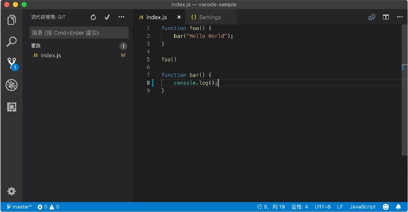This screenshot has height=212, width=408.
Task: Open the Explorer view in activity bar
Action: pyautogui.click(x=12, y=19)
